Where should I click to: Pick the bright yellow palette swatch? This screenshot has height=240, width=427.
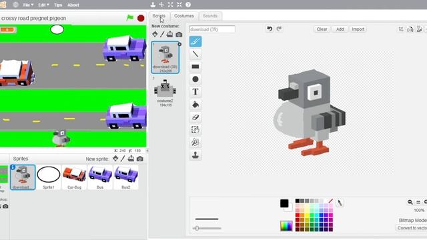[307, 215]
